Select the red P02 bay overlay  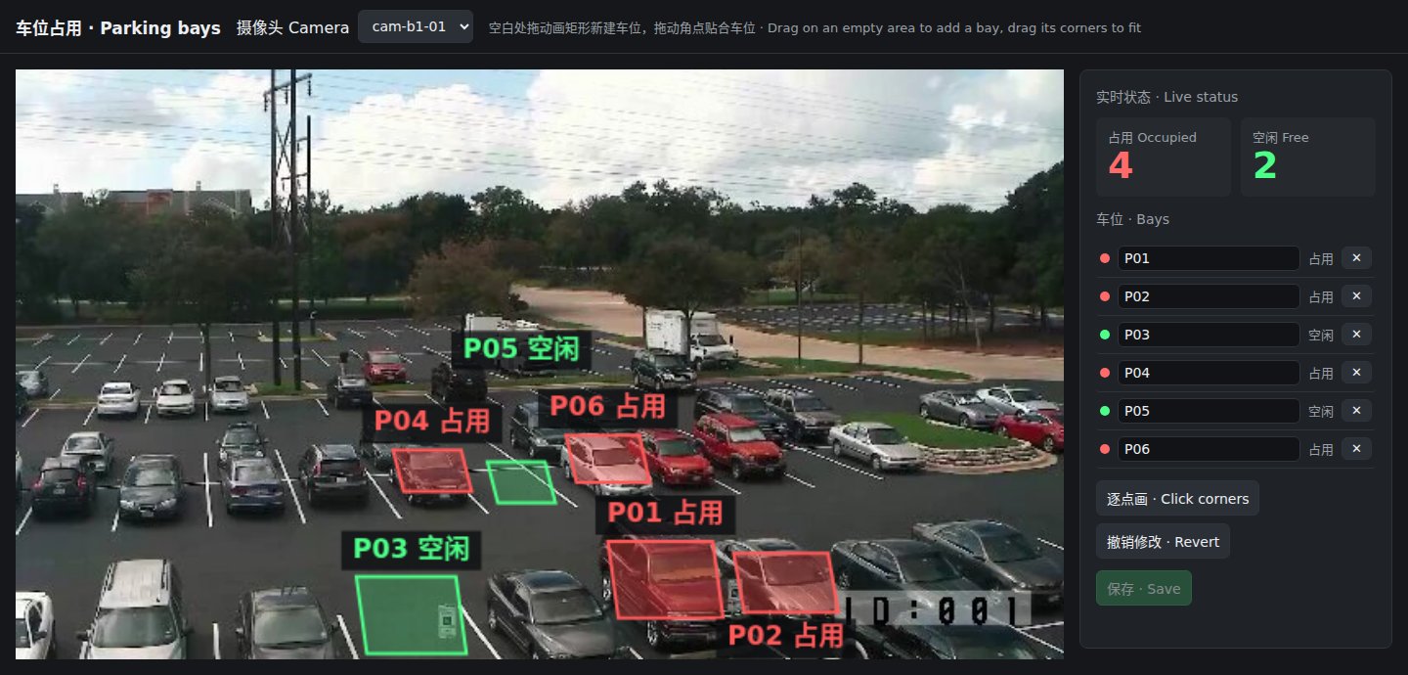(786, 583)
